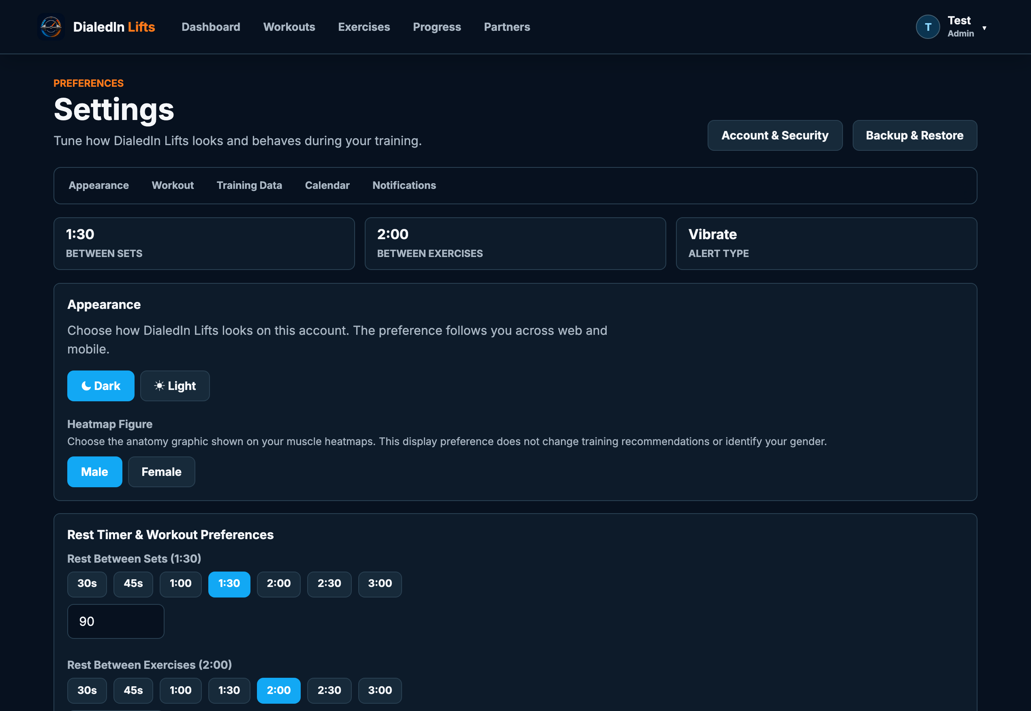The width and height of the screenshot is (1031, 711).
Task: Select 1:30 for rest between sets
Action: tap(229, 584)
